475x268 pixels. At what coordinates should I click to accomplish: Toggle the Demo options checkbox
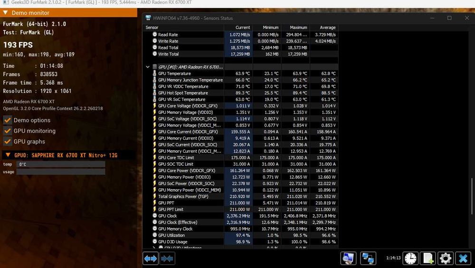[x=8, y=120]
